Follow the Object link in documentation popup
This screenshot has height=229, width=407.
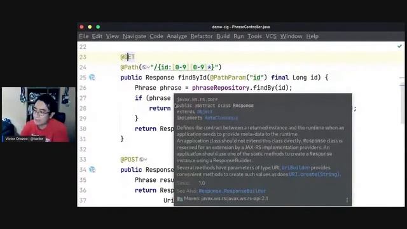point(205,112)
